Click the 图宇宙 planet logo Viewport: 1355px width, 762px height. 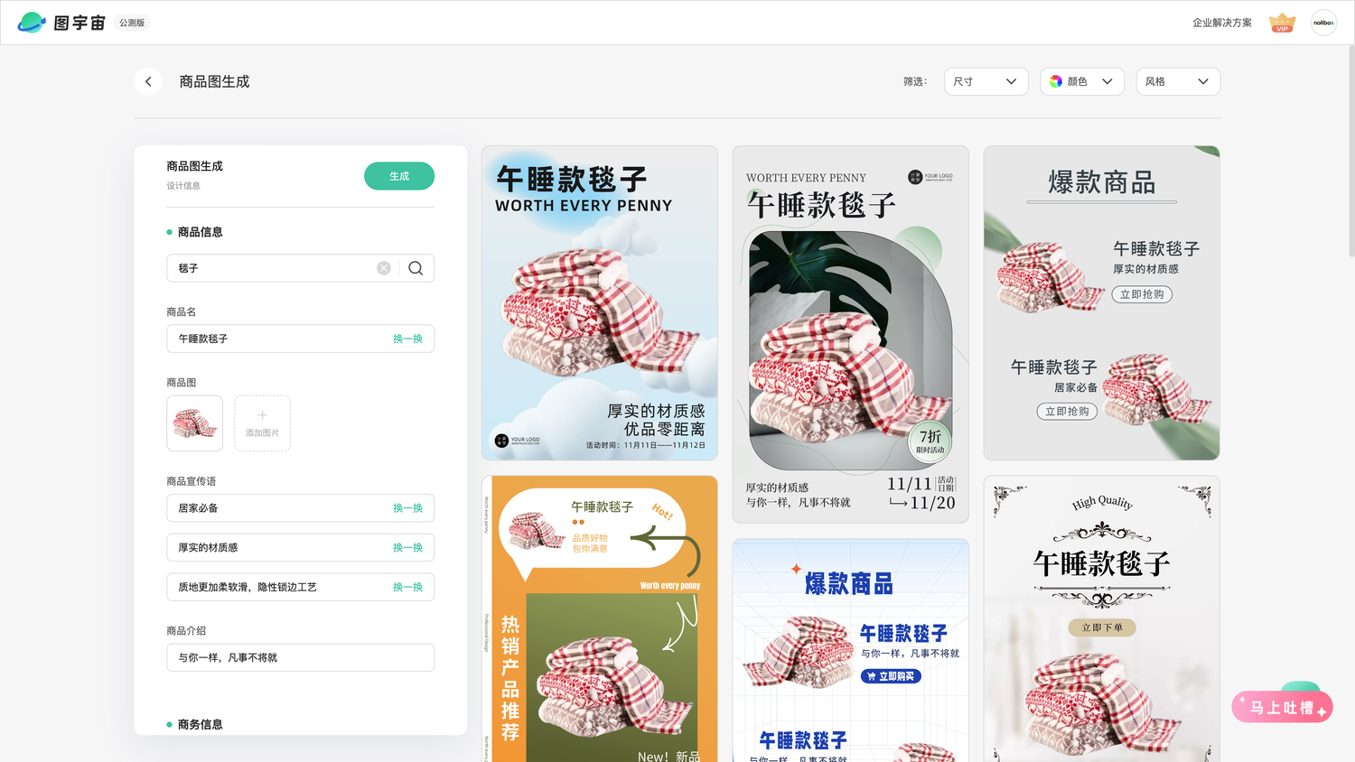coord(32,23)
